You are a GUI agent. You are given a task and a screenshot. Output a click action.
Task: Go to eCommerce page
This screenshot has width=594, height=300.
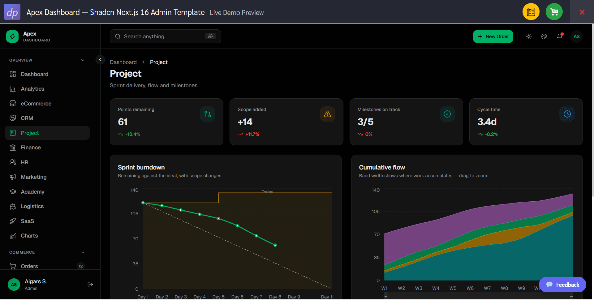point(47,104)
